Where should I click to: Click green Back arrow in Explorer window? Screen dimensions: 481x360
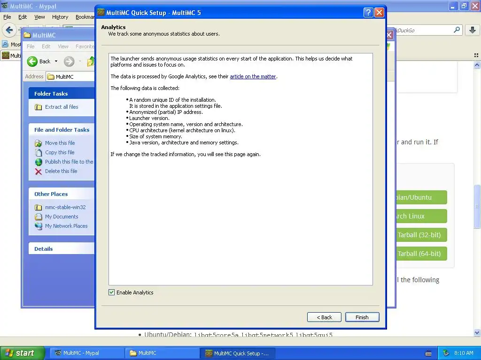(32, 61)
